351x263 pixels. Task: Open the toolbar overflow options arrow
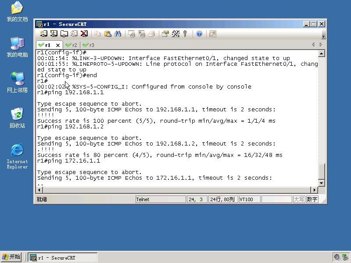coord(323,36)
